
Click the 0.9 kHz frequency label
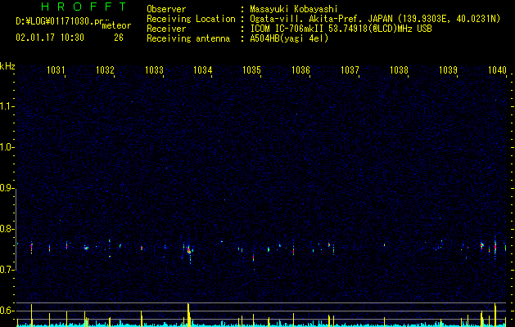click(x=7, y=188)
